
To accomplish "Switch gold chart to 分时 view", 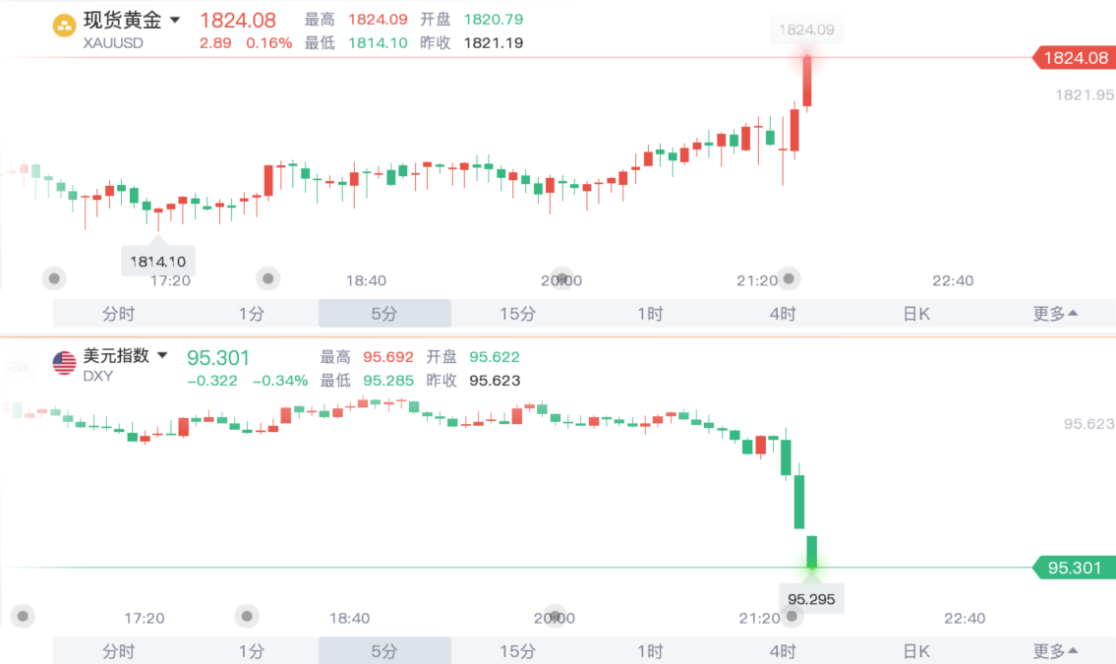I will (119, 314).
